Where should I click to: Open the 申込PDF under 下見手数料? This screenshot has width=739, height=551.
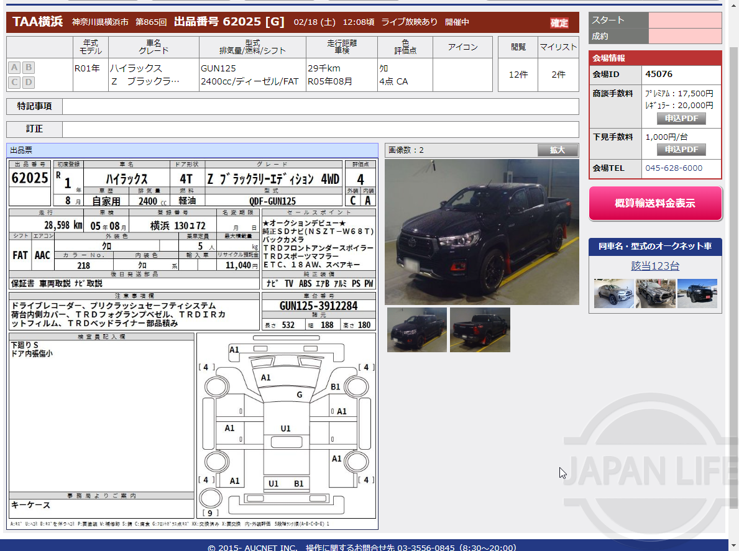click(681, 148)
